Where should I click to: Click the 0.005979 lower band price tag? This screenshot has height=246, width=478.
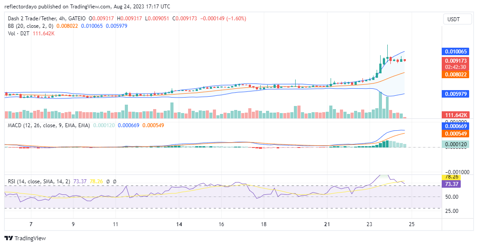tap(455, 94)
